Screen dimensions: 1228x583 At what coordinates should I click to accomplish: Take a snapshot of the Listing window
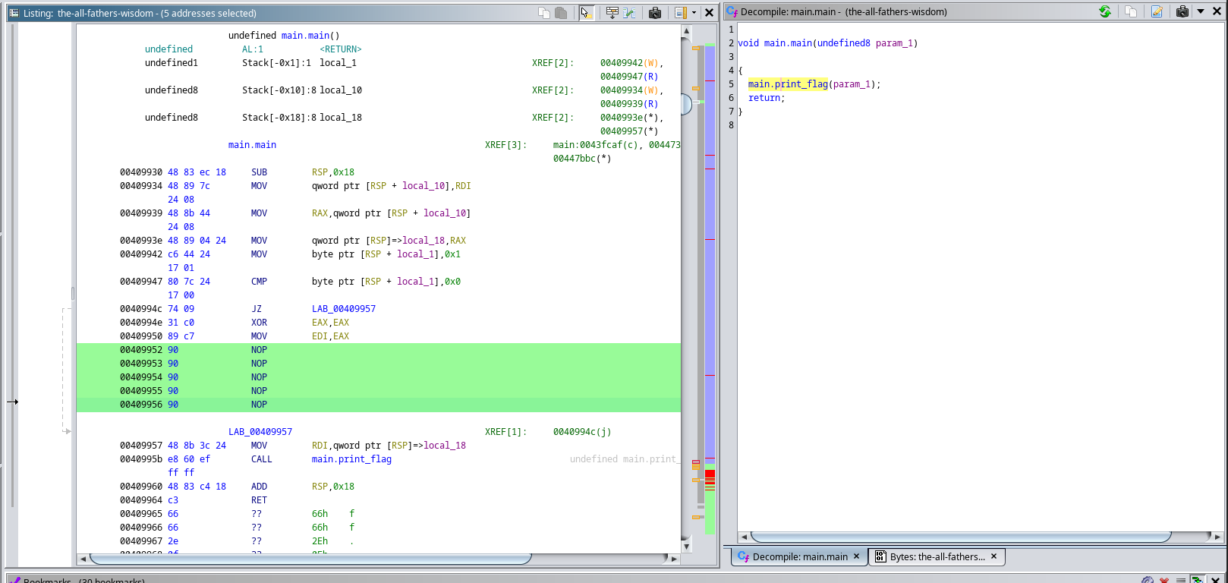(x=655, y=12)
